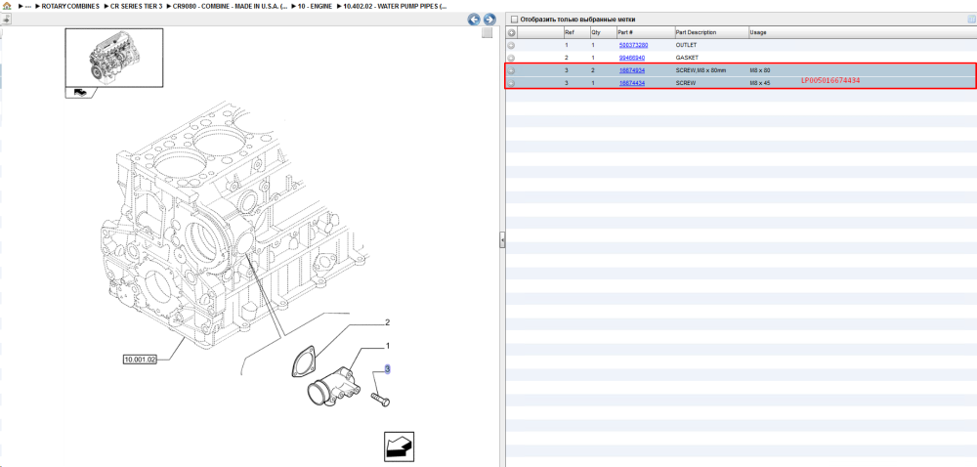The width and height of the screenshot is (977, 467).
Task: Open part number 16674934 link
Action: click(632, 70)
